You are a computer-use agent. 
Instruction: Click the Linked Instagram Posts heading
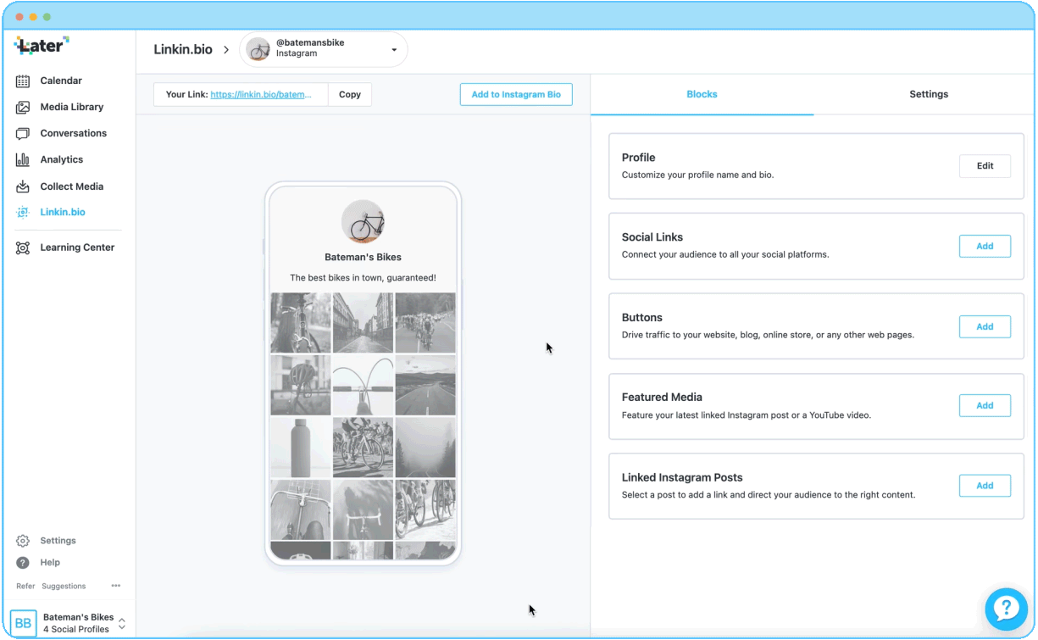tap(682, 477)
